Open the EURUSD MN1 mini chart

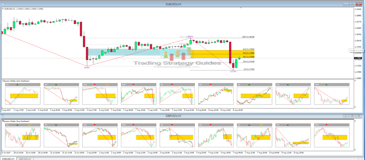pyautogui.click(x=331, y=96)
